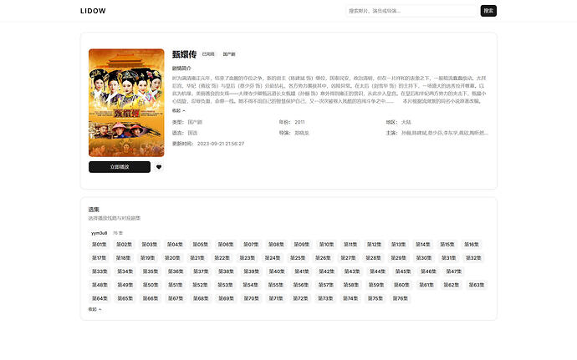Select episode 第33集

pos(100,271)
